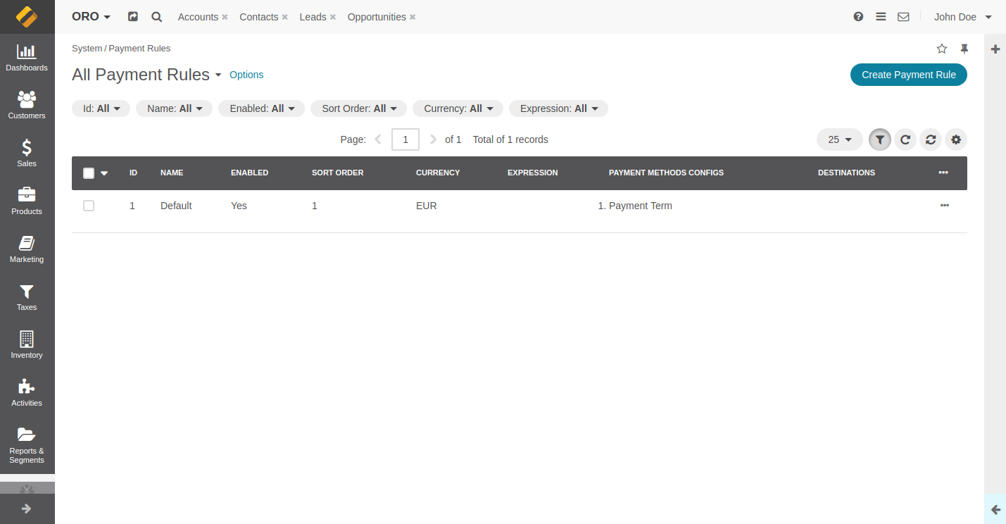Image resolution: width=1006 pixels, height=524 pixels.
Task: Go to next page arrow
Action: pyautogui.click(x=433, y=139)
